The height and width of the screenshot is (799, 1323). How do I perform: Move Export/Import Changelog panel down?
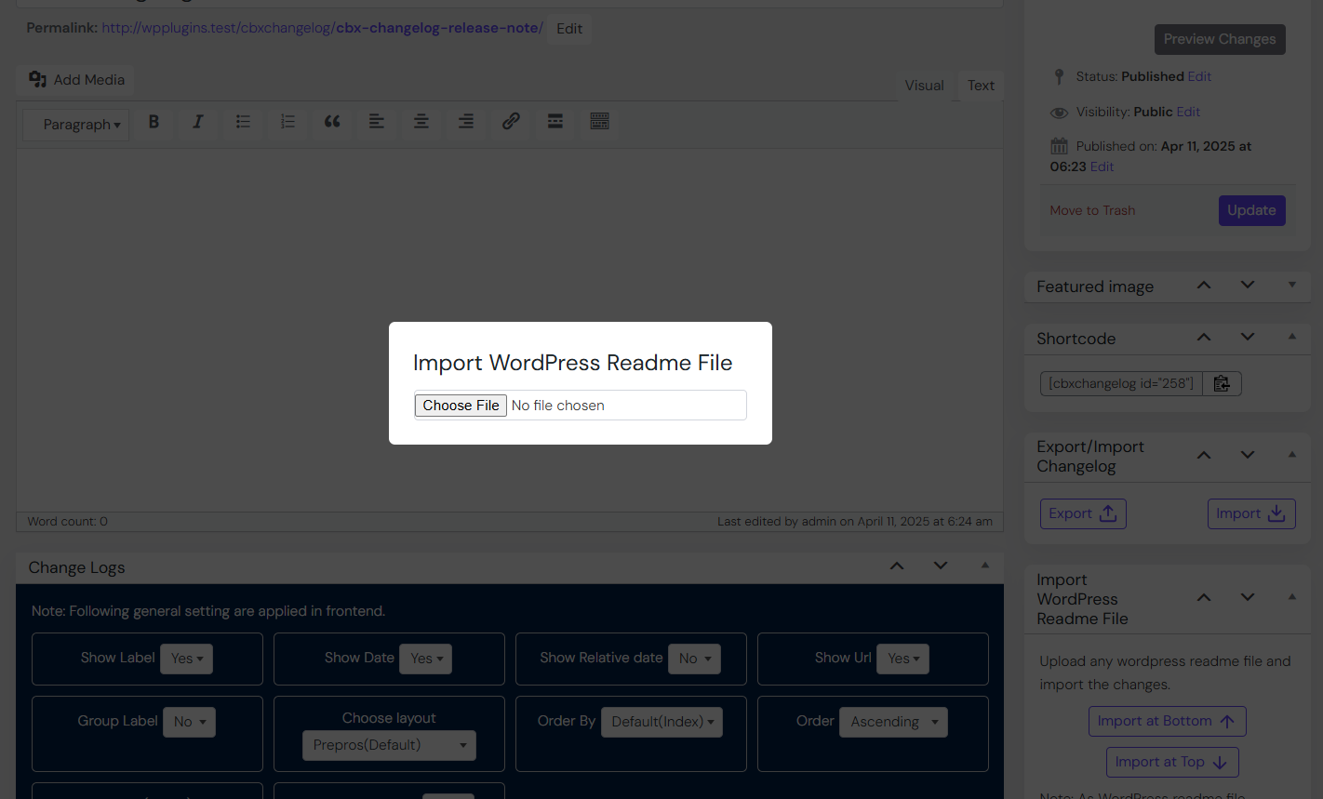pos(1248,456)
